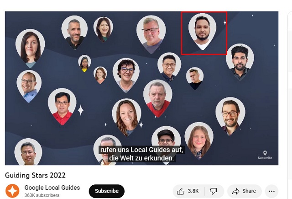This screenshot has width=292, height=199.
Task: Click the small sparkle star inside the red box
Action: tap(225, 23)
